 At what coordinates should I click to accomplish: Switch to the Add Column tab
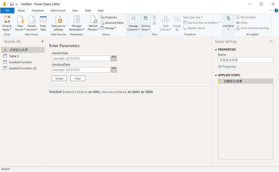[x=58, y=11]
